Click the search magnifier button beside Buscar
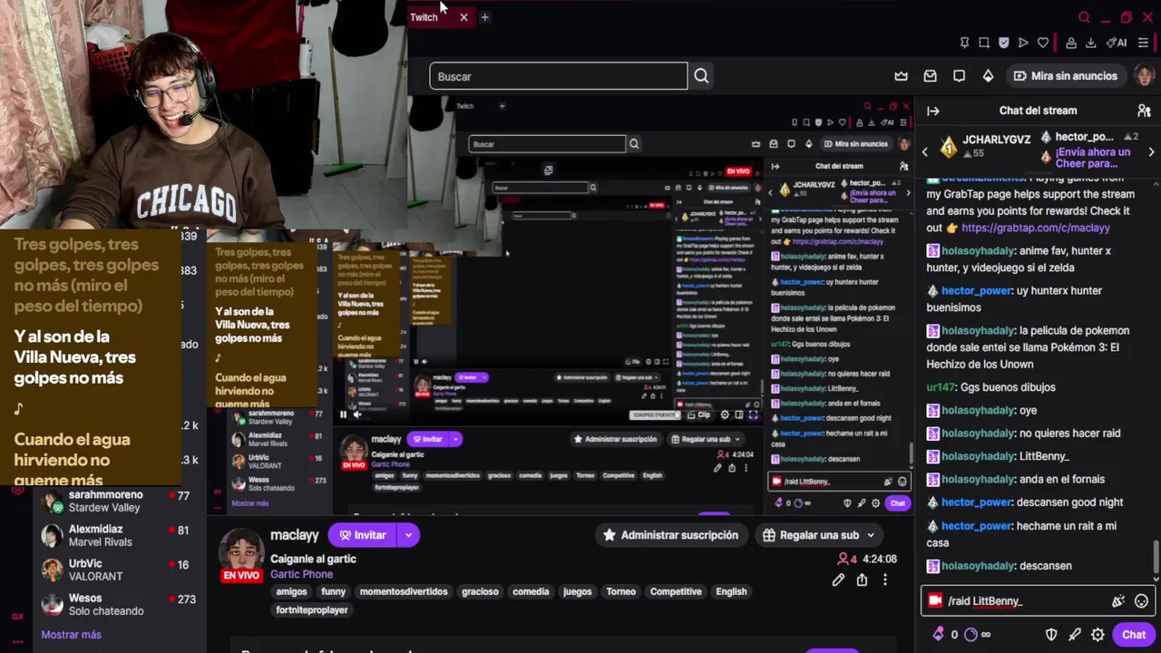Viewport: 1161px width, 653px height. 701,76
